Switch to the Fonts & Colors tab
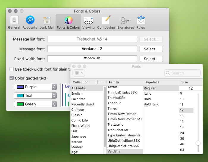 [68, 23]
